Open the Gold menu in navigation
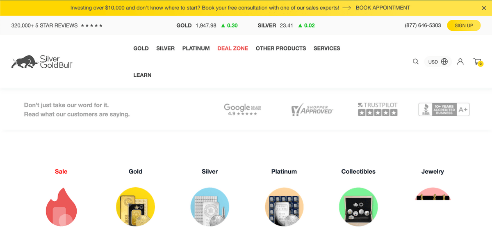Image resolution: width=492 pixels, height=248 pixels. [141, 48]
